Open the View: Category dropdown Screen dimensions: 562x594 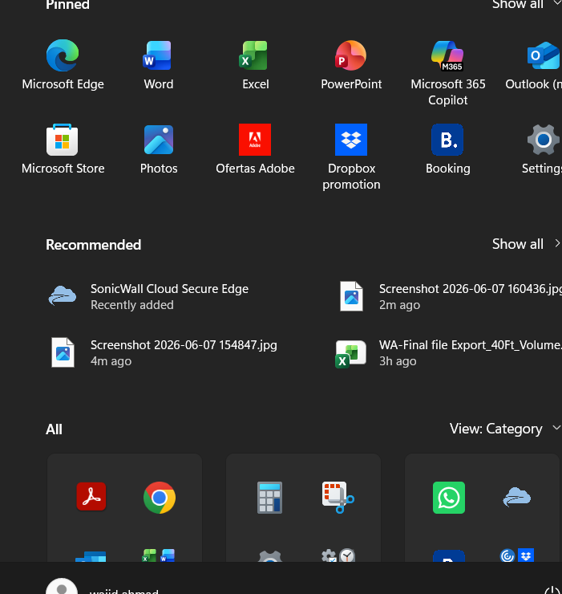pyautogui.click(x=505, y=429)
